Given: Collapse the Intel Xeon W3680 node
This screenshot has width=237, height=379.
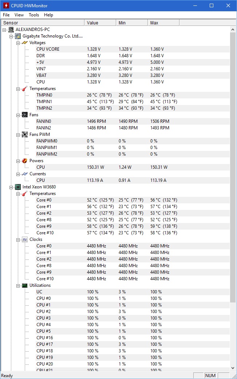Looking at the screenshot, I should coord(11,187).
